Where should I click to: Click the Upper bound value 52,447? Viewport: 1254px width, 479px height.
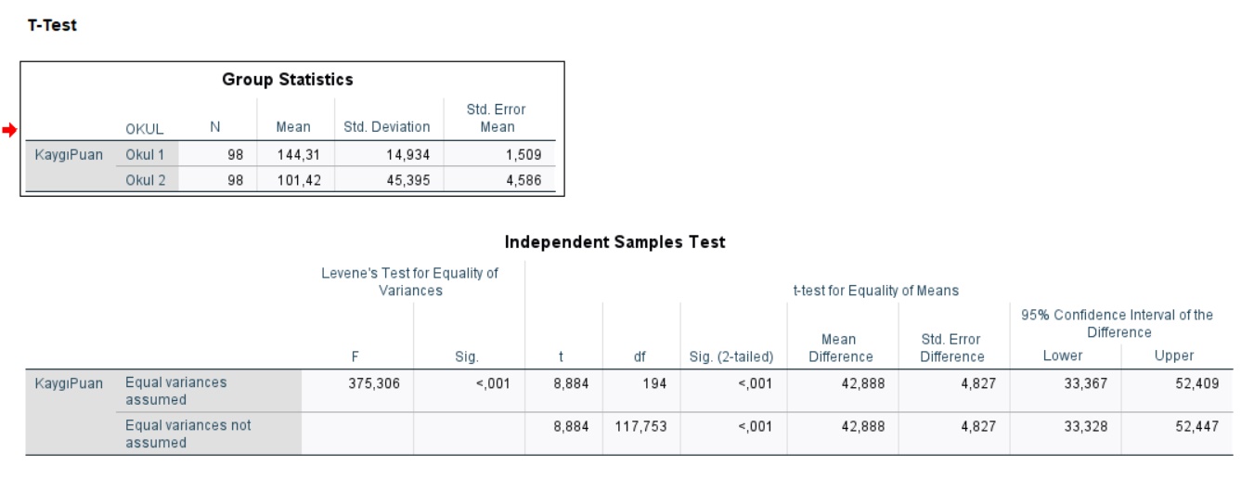tap(1198, 425)
